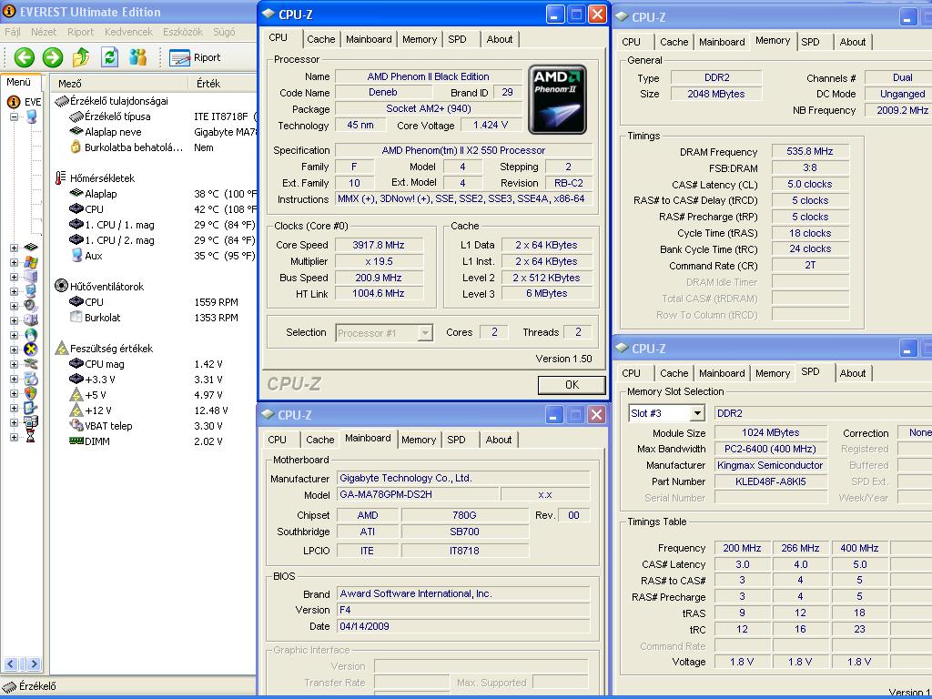Click the Core Speed 3917.8 MHz field
The image size is (932, 699).
tap(379, 245)
